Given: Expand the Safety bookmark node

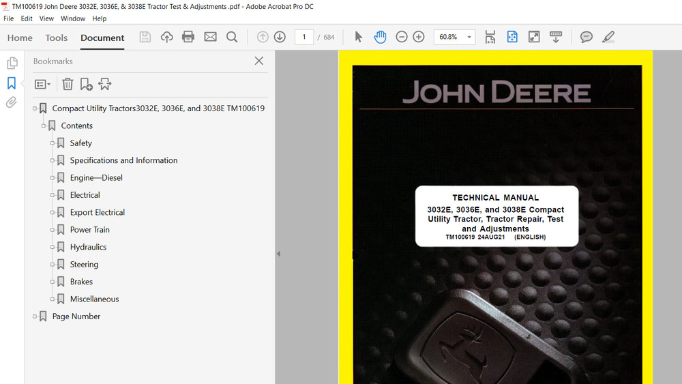Looking at the screenshot, I should pos(53,143).
